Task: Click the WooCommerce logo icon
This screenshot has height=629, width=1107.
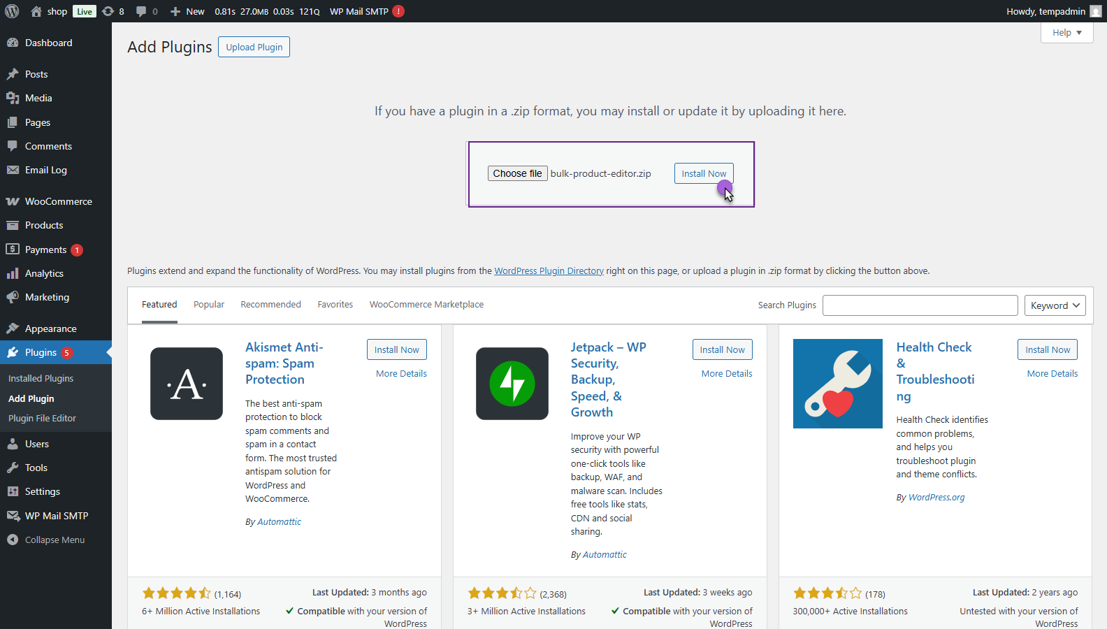Action: (x=13, y=201)
